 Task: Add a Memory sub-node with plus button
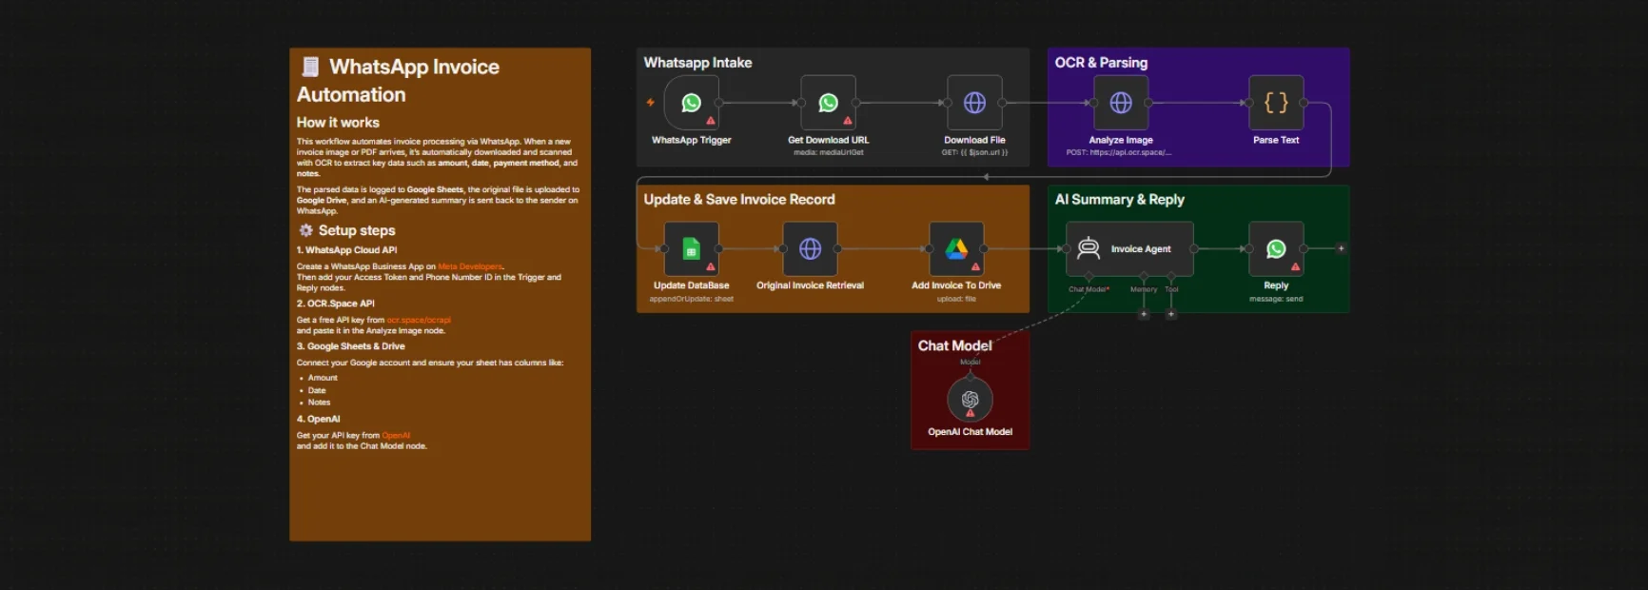pyautogui.click(x=1144, y=314)
